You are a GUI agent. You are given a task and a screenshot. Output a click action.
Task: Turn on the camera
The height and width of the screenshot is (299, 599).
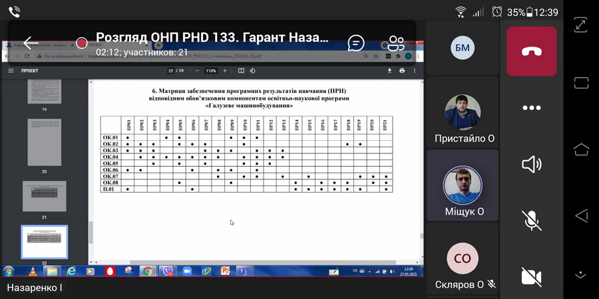531,276
